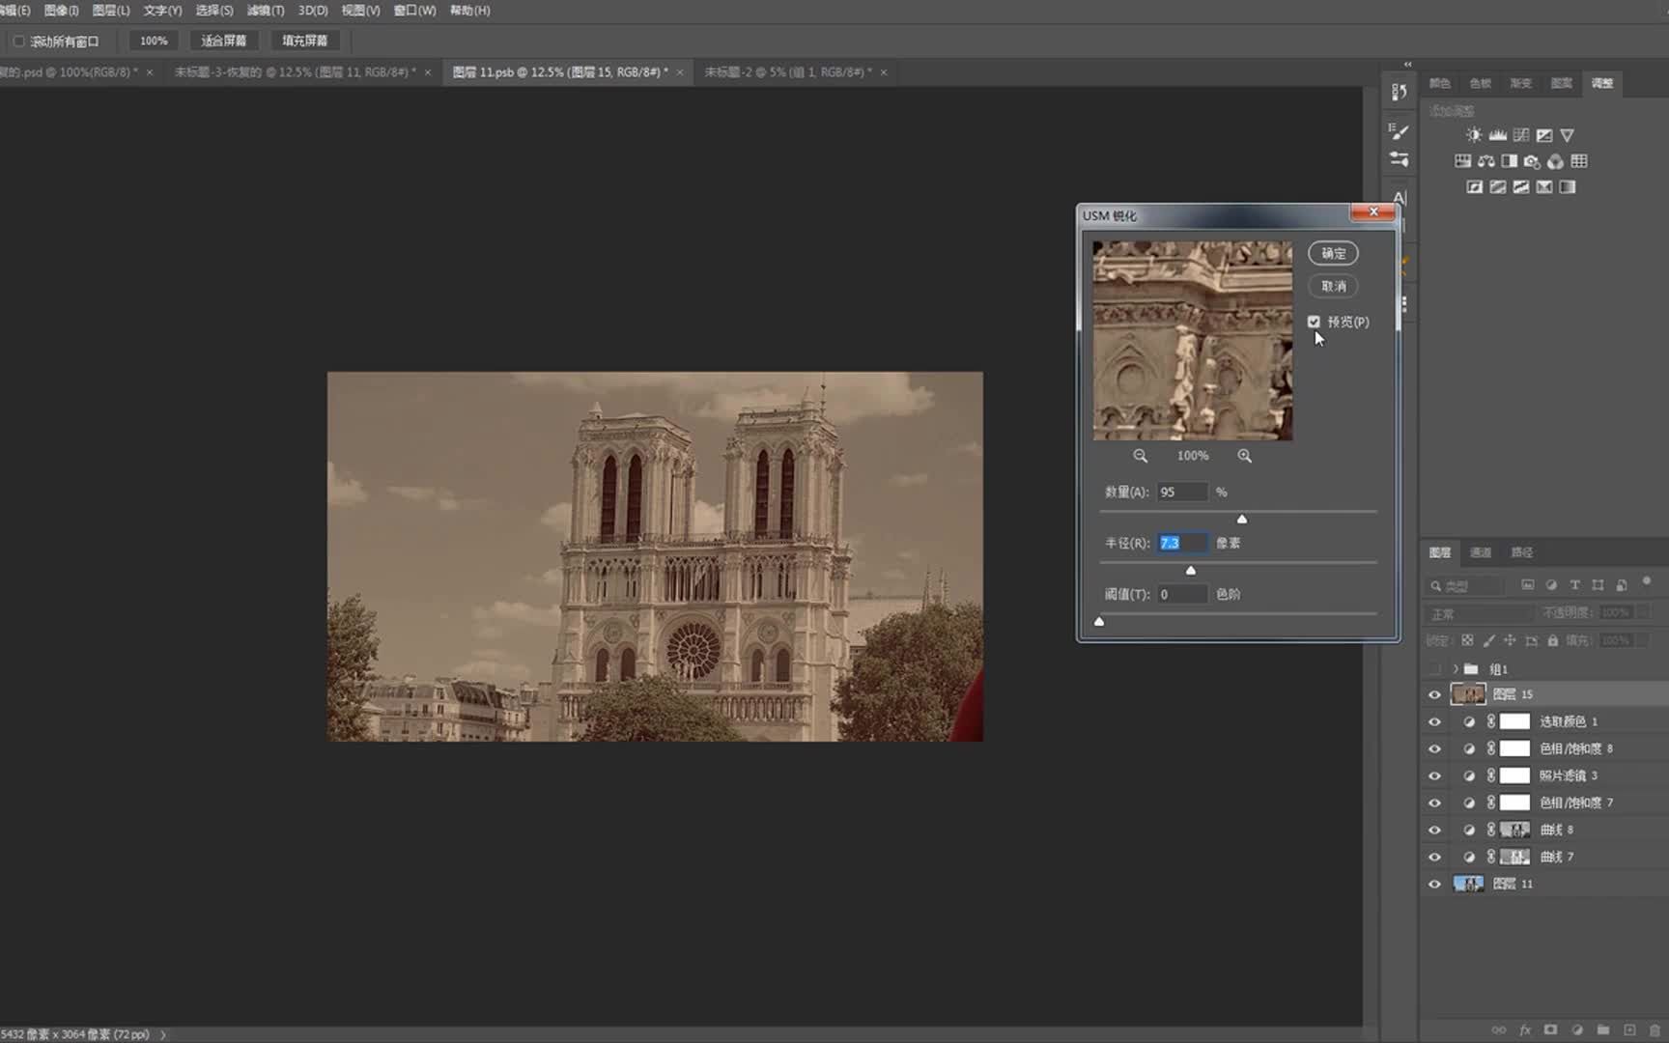Expand the status bar info arrow

(x=162, y=1034)
